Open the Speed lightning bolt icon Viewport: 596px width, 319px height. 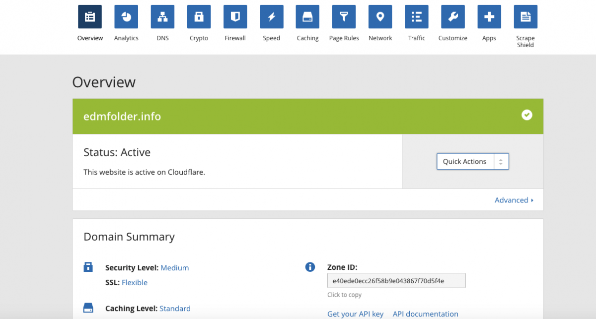pyautogui.click(x=272, y=17)
